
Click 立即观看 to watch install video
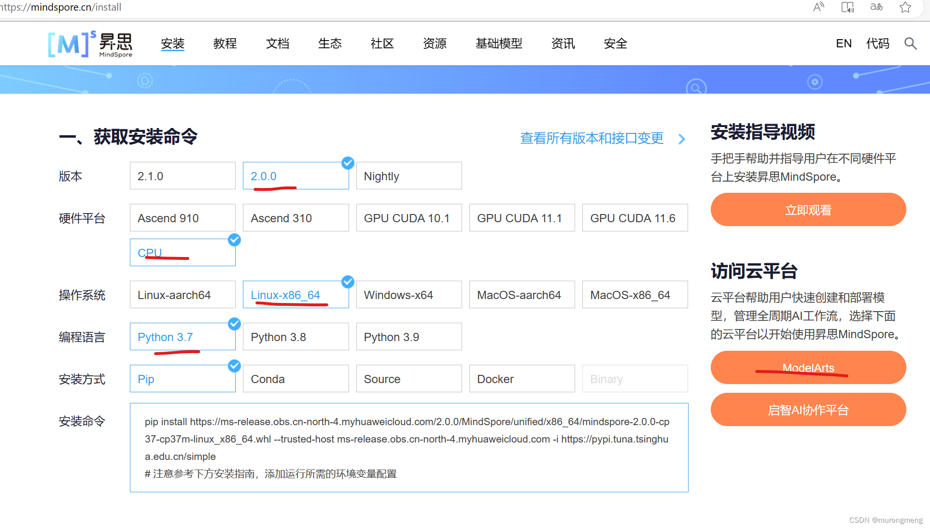807,209
